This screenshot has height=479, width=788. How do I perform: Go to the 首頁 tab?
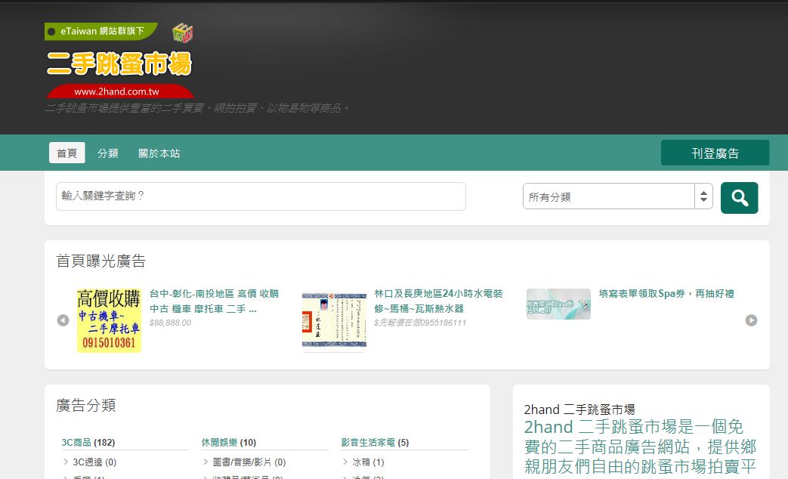(66, 153)
